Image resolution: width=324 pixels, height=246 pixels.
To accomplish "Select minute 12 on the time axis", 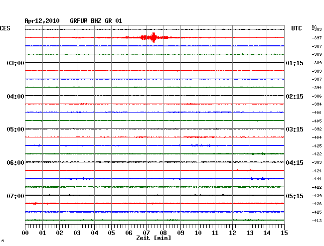I will coord(232,233).
